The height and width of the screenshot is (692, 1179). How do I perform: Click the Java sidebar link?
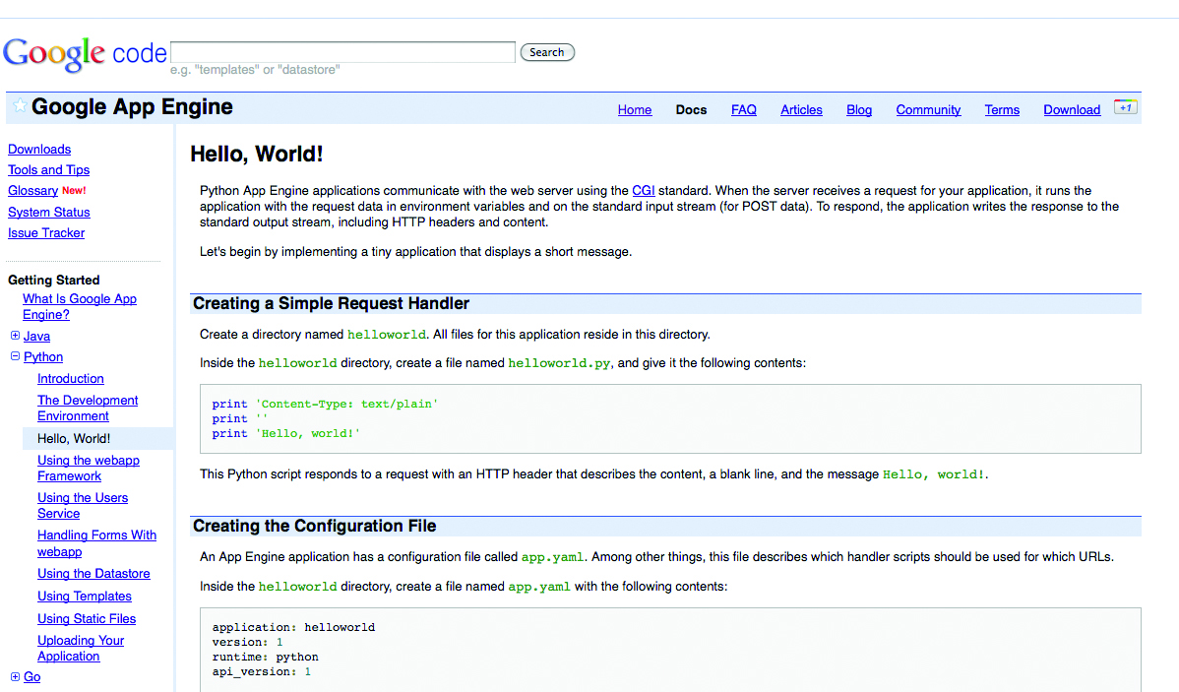[x=36, y=337]
